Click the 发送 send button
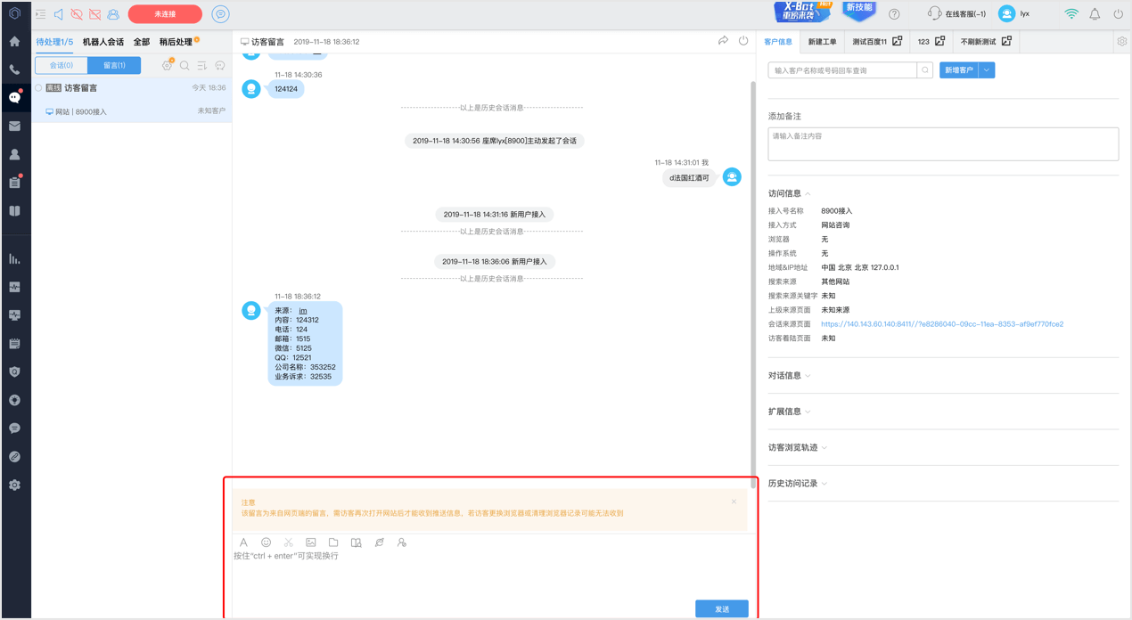 pos(722,609)
